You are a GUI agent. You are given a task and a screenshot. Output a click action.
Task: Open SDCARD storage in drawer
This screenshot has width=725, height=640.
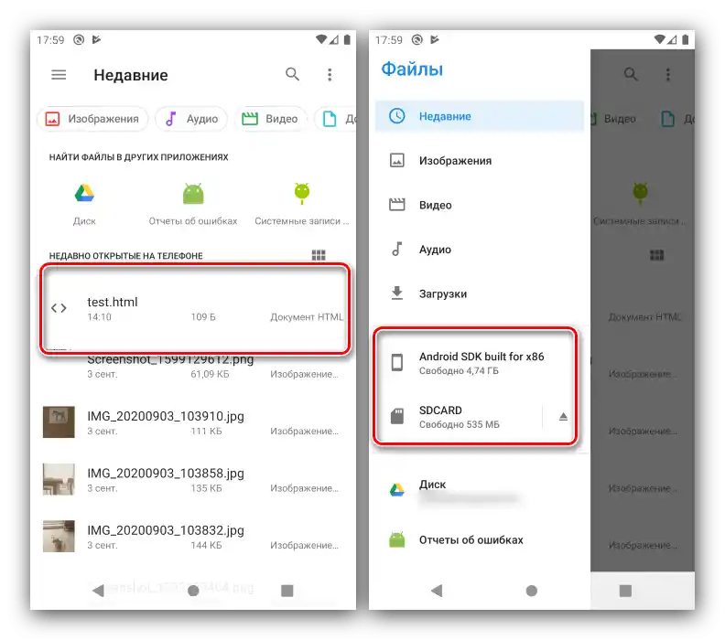coord(458,417)
